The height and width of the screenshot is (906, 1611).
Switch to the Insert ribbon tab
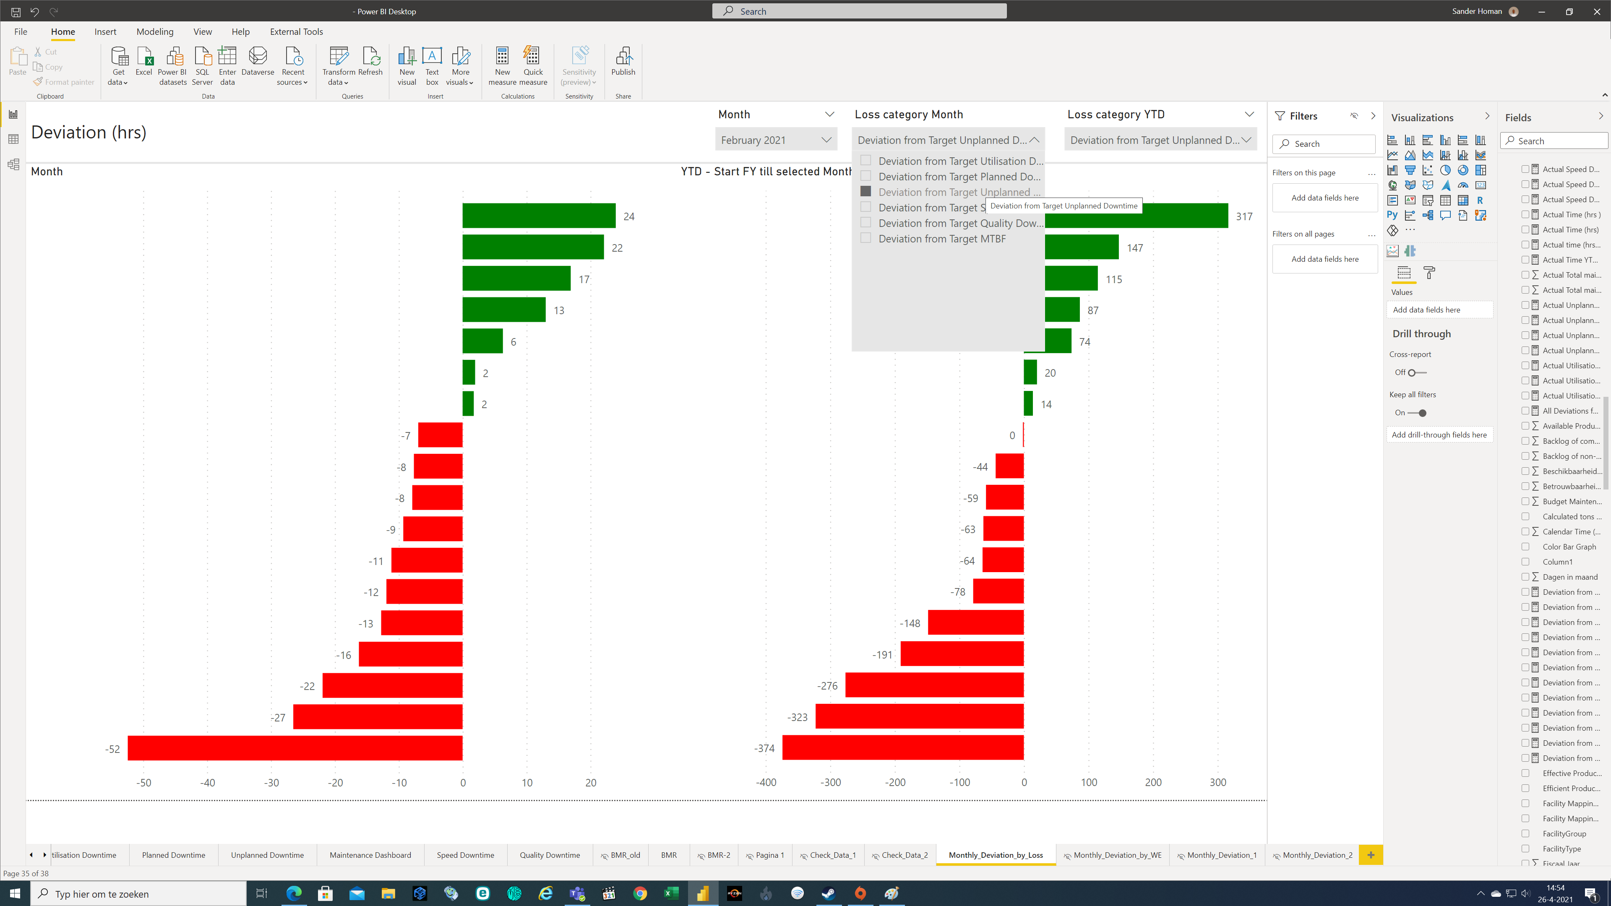tap(105, 32)
